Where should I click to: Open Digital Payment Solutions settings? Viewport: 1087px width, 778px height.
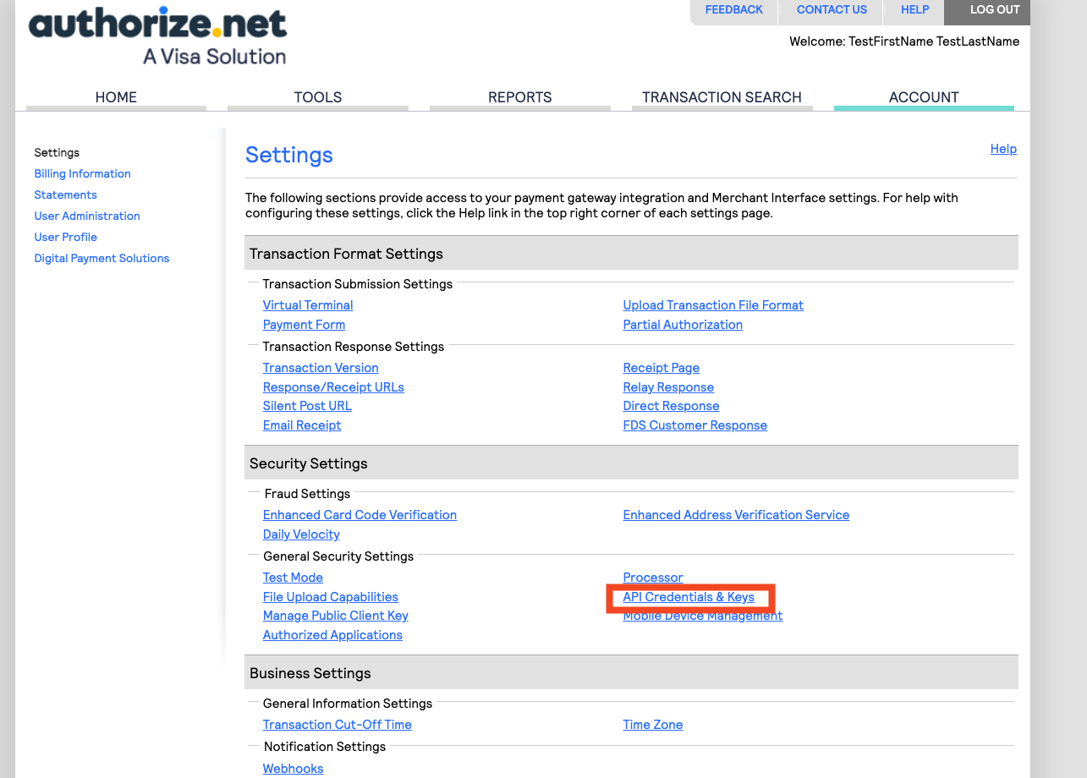point(102,258)
